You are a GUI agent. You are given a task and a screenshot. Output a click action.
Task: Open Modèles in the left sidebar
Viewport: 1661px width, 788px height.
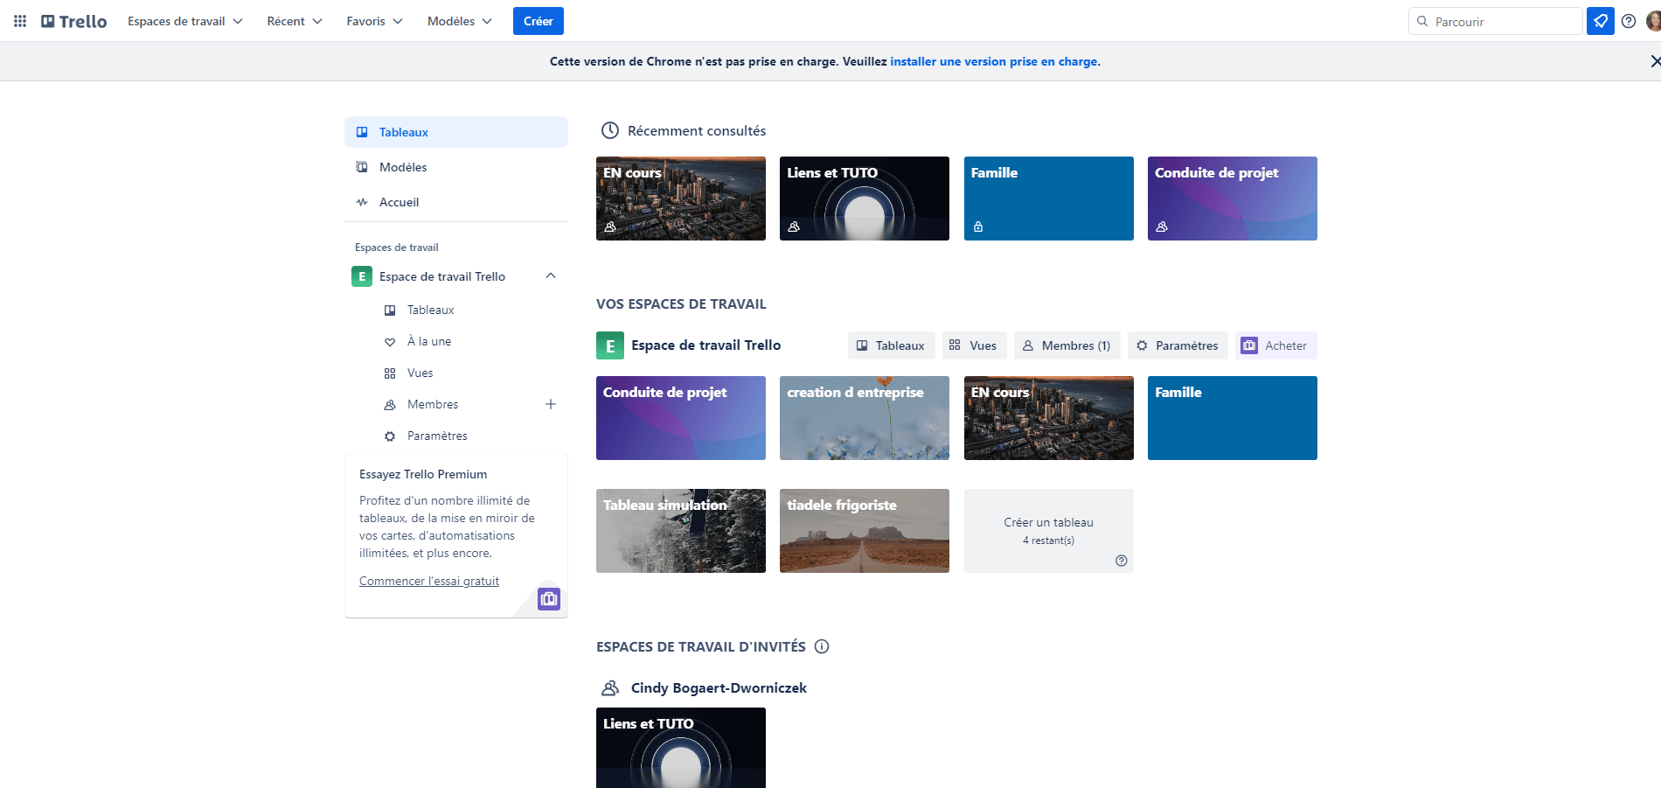[x=456, y=167]
